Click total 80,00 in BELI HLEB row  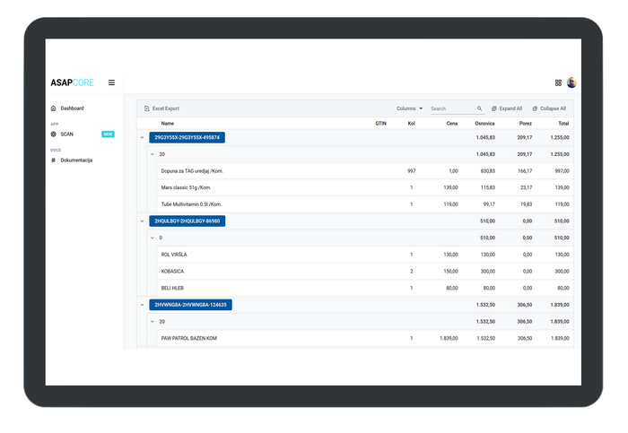coord(563,288)
